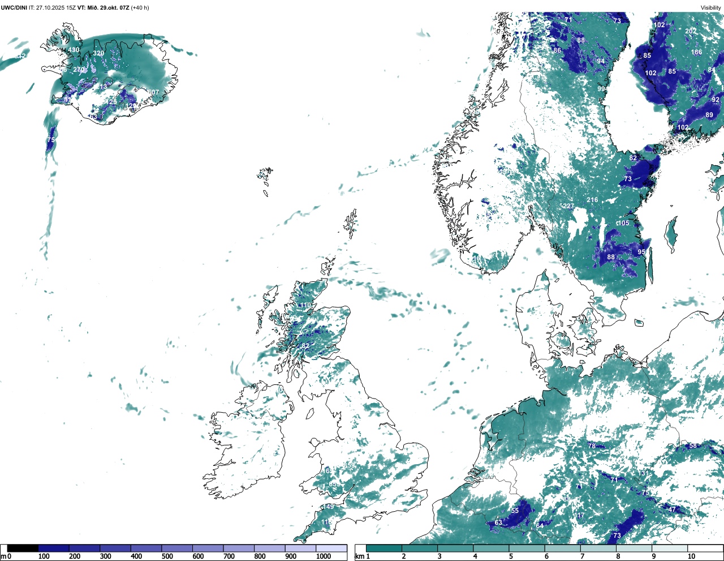Viewport: 724px width, 561px height.
Task: Click the '227' value over Sweden
Action: (568, 206)
